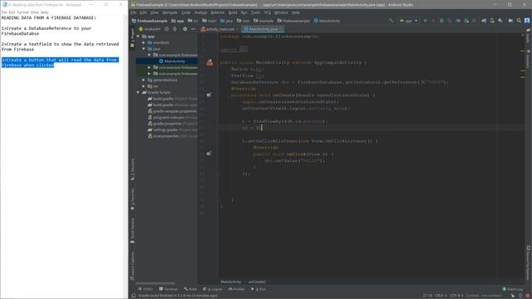Open the Logcat tool window
532x299 pixels.
point(213,289)
